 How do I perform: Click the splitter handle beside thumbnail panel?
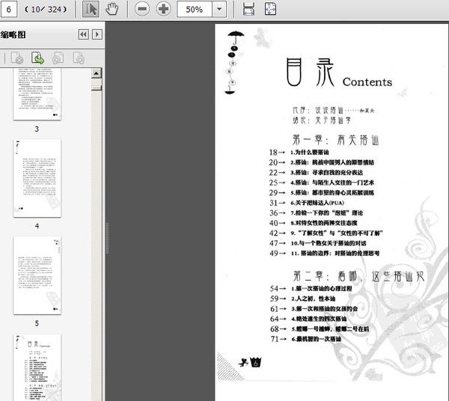tap(107, 238)
